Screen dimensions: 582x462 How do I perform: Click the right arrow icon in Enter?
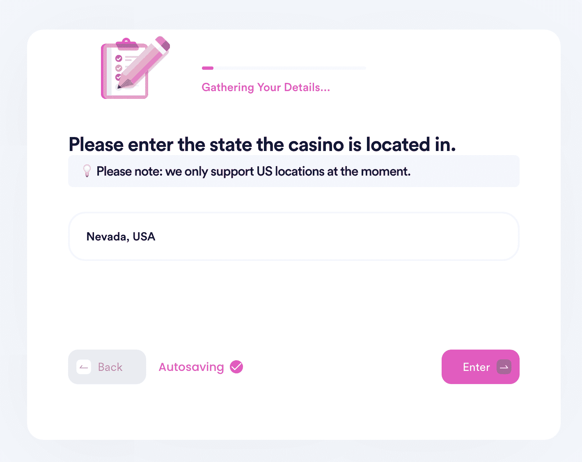(x=504, y=367)
